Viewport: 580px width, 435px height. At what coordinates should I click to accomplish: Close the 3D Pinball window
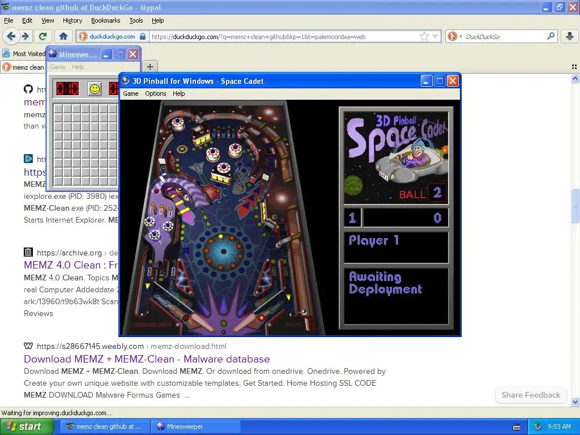pyautogui.click(x=453, y=80)
